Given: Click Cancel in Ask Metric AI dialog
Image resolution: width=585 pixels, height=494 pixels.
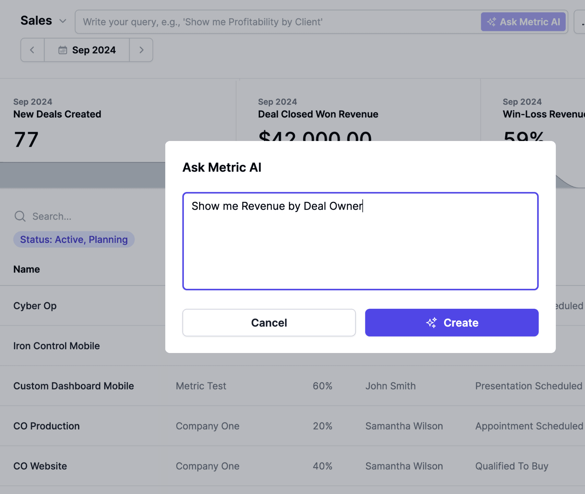Looking at the screenshot, I should [x=269, y=322].
